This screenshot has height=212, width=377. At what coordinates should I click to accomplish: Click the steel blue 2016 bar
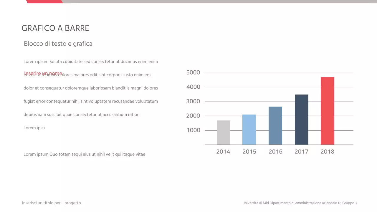tap(275, 126)
